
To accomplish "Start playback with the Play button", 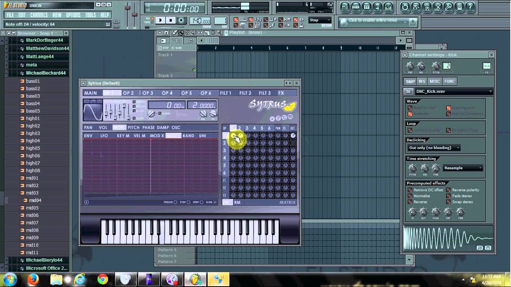I will pyautogui.click(x=160, y=20).
